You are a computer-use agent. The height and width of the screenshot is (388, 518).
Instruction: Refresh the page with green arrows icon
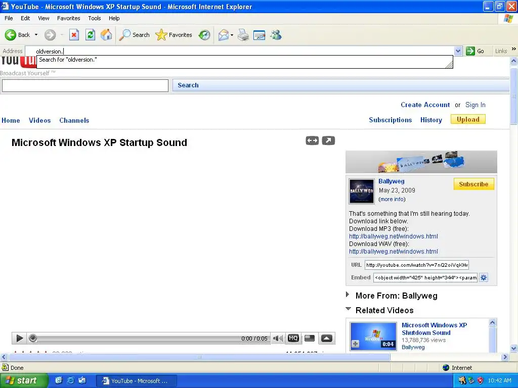pyautogui.click(x=90, y=35)
